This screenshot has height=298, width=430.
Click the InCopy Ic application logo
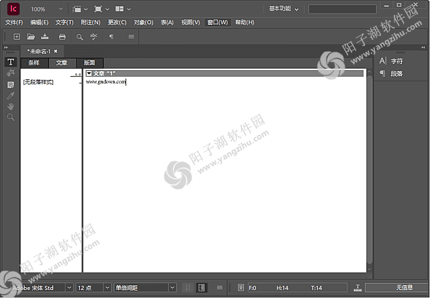coord(13,9)
